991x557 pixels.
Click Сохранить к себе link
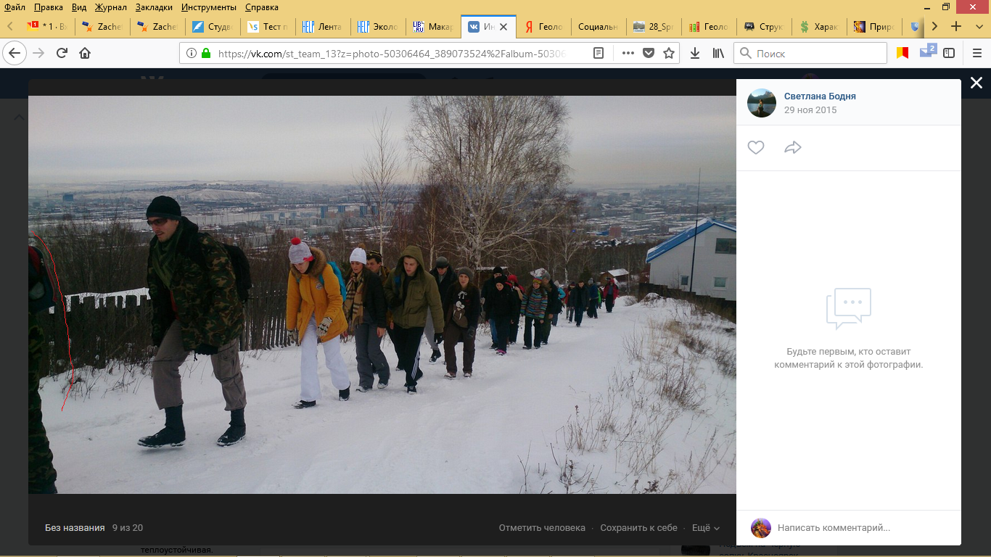(x=638, y=528)
